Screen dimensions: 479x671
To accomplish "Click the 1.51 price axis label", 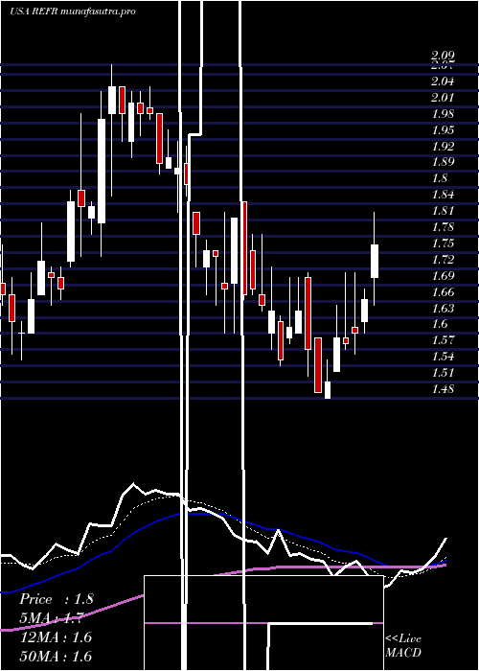I will (443, 373).
